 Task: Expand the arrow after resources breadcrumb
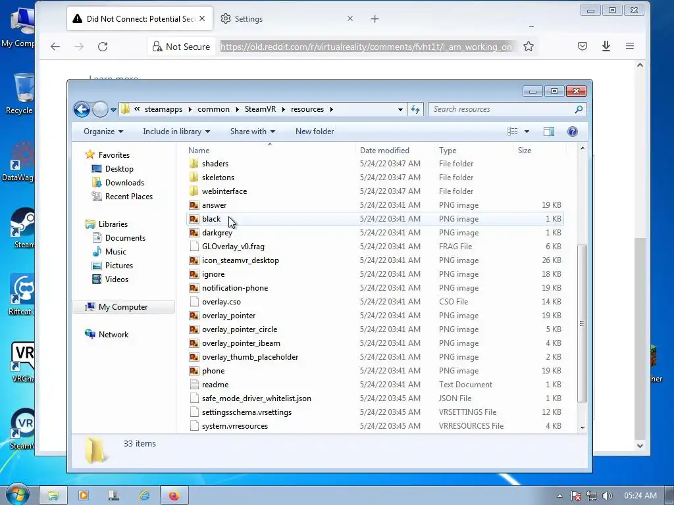[332, 109]
